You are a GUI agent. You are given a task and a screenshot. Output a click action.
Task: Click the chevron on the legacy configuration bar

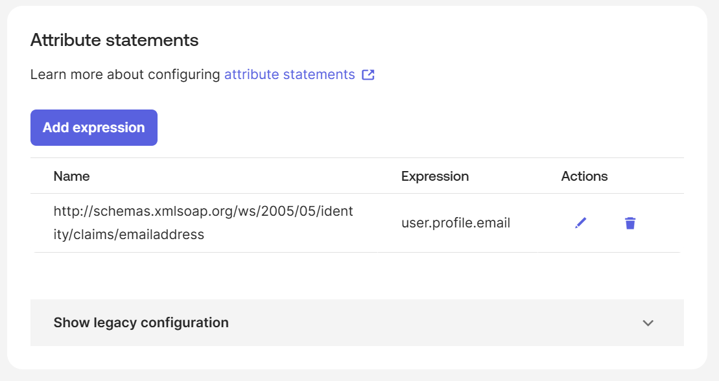click(648, 323)
